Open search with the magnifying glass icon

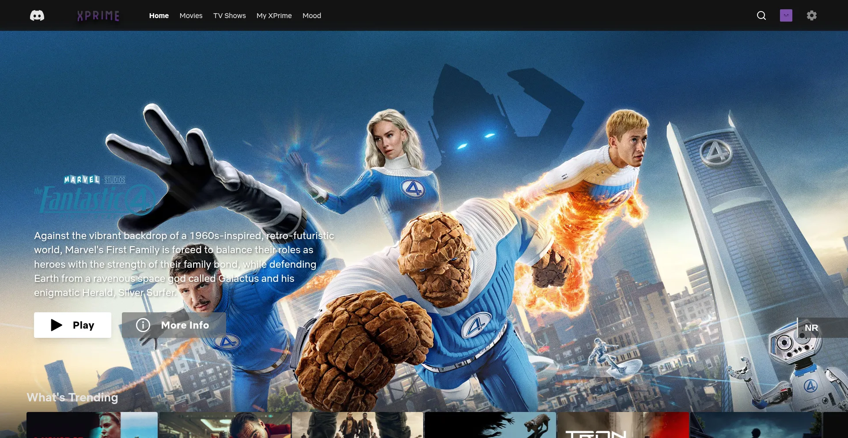(761, 16)
